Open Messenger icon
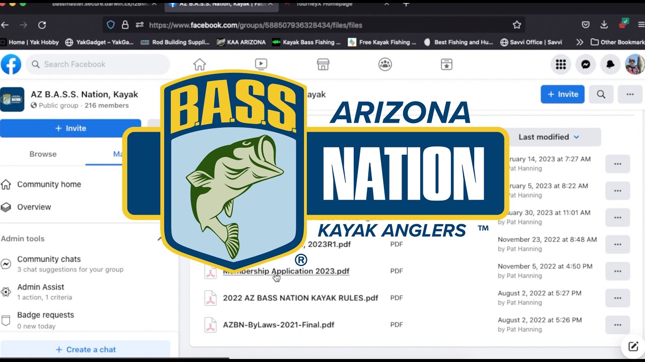 (x=586, y=64)
